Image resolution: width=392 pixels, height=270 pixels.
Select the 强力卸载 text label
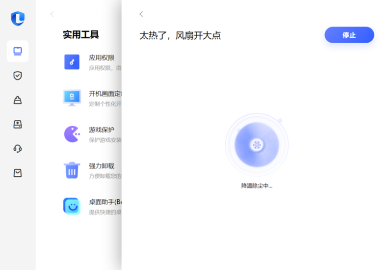click(102, 166)
